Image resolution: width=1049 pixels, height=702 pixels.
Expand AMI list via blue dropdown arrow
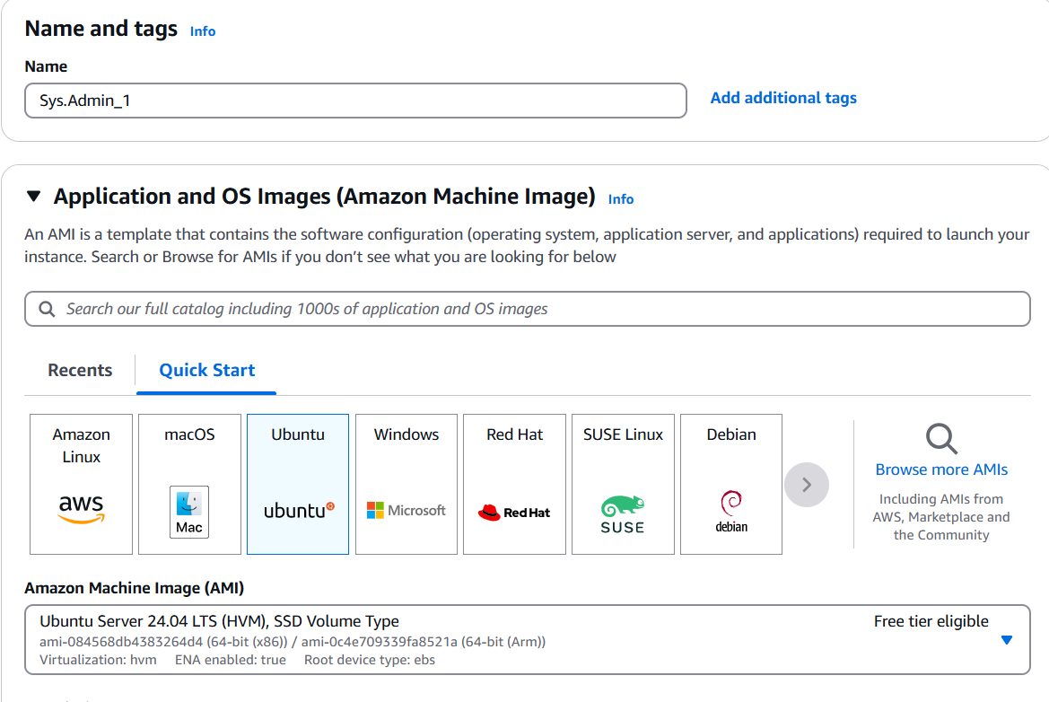click(1006, 640)
